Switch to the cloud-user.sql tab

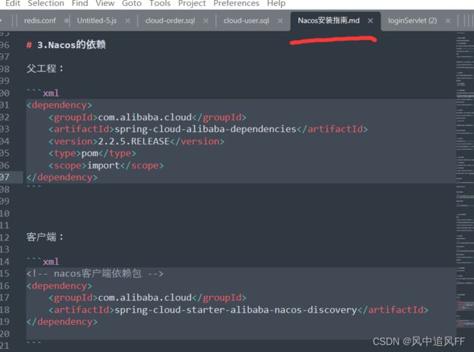click(246, 20)
